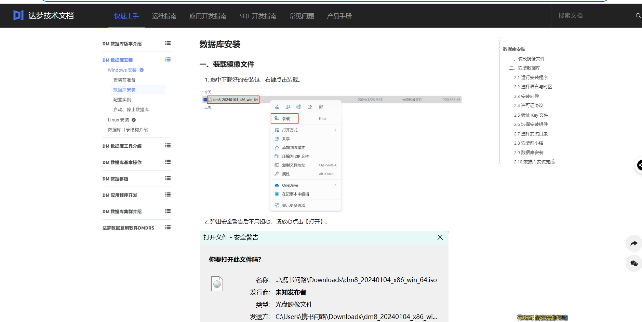This screenshot has height=322, width=642.
Task: Open DM 应用程序开发 section
Action: (120, 195)
